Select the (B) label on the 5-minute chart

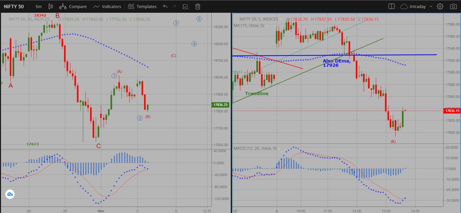point(393,142)
